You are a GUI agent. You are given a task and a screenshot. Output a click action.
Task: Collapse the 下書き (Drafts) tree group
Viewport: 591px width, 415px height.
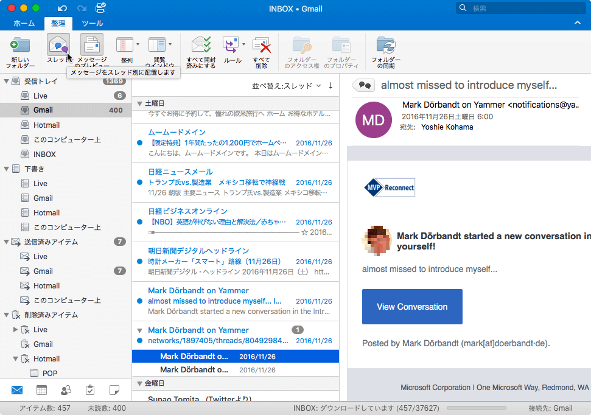[7, 169]
